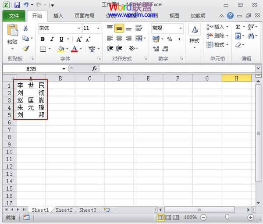Open number format 常规 dropdown
The image size is (263, 224).
click(181, 28)
